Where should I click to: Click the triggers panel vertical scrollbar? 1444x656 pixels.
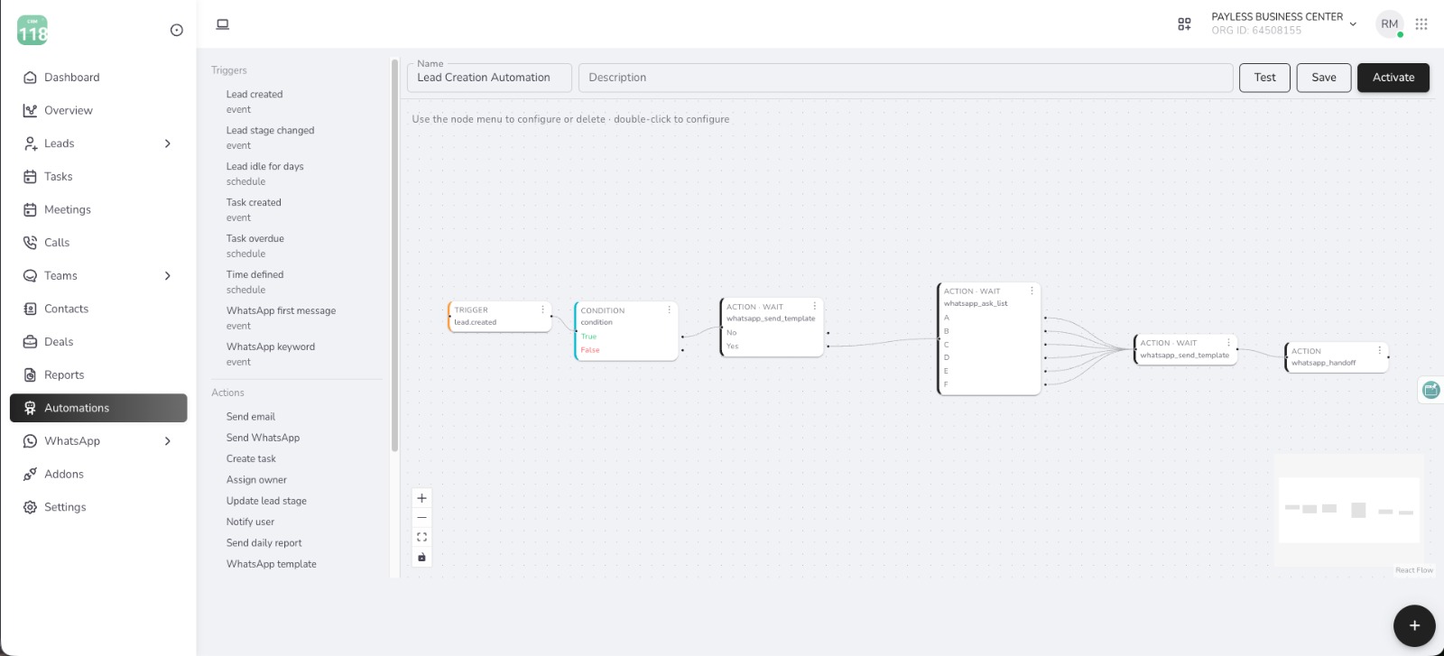point(394,255)
